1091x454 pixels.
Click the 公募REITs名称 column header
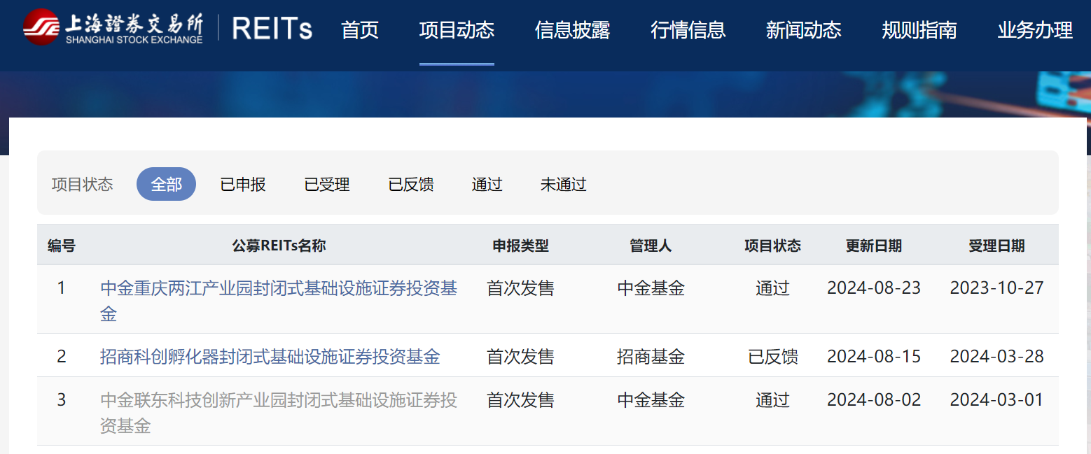coord(279,246)
